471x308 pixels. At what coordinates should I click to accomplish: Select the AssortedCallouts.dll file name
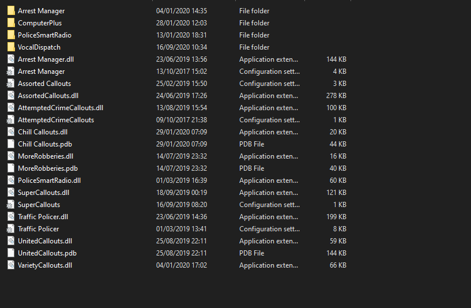(x=48, y=96)
